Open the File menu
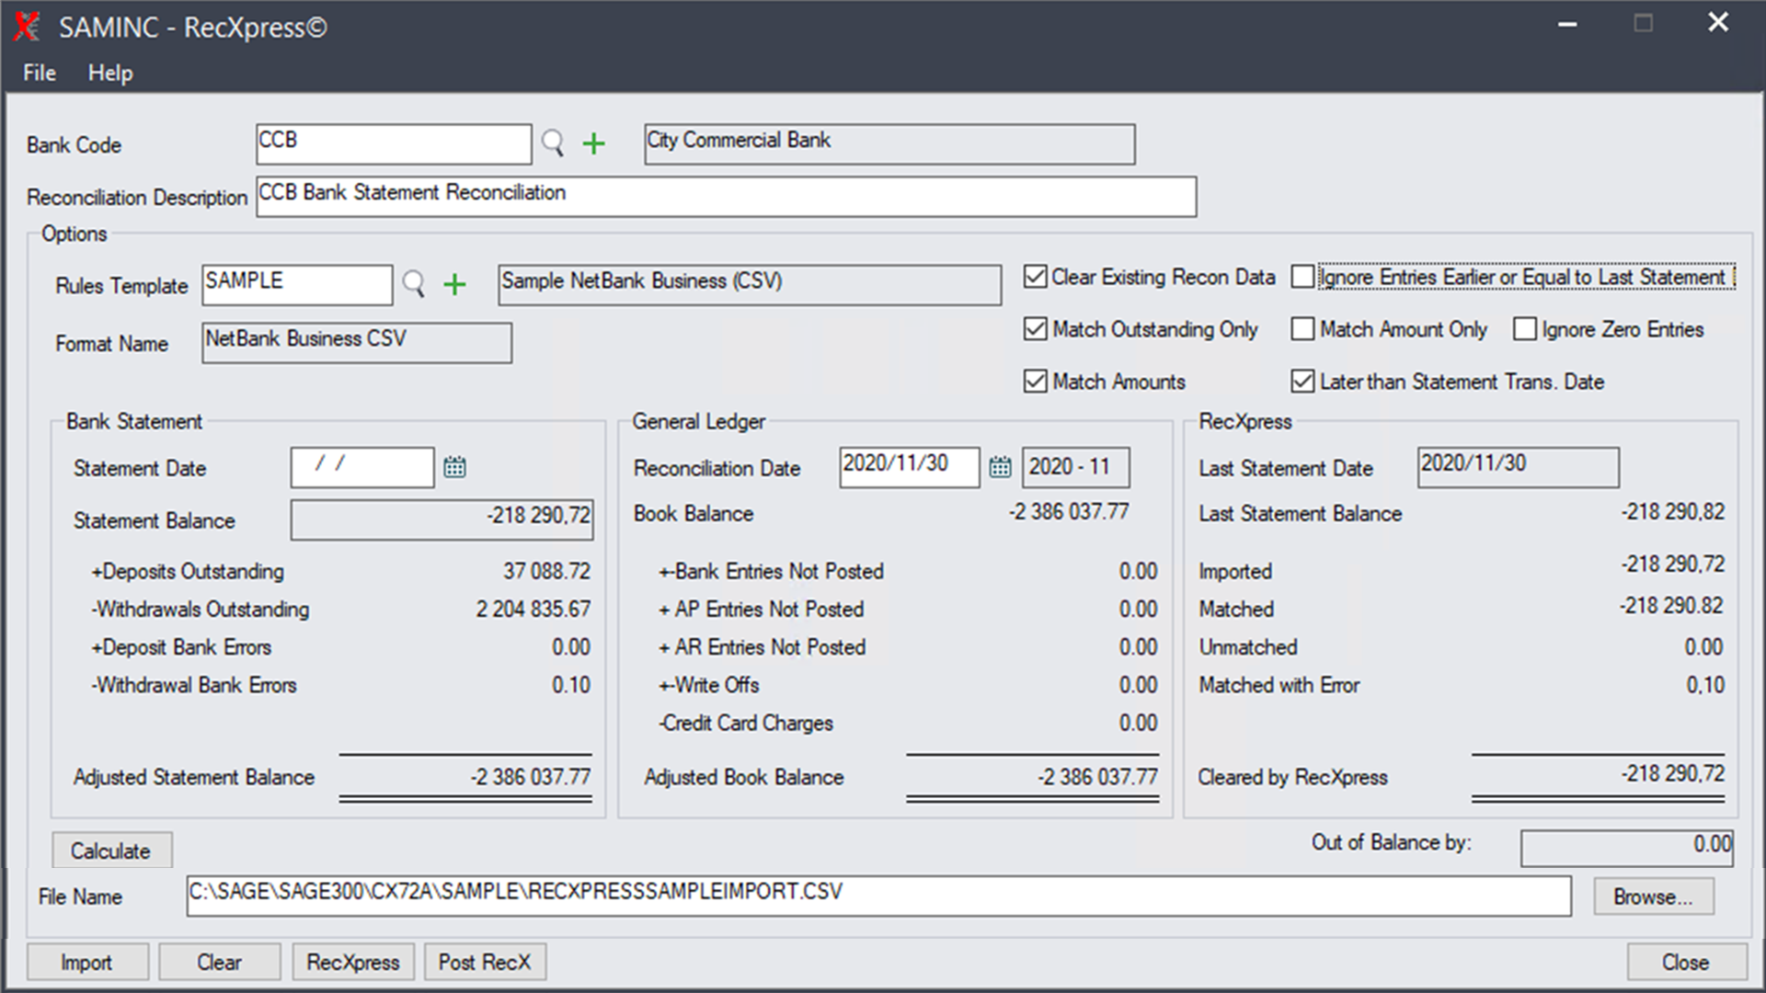The image size is (1766, 993). [x=39, y=73]
